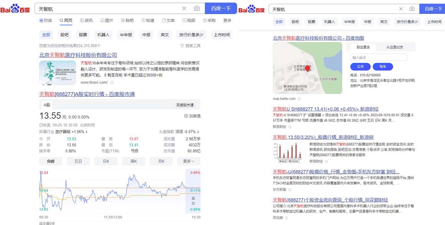Image resolution: width=445 pixels, height=225 pixels.
Task: Open the 更多 chart period dropdown
Action: [189, 161]
